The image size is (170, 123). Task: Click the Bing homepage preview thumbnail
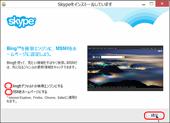[125, 68]
